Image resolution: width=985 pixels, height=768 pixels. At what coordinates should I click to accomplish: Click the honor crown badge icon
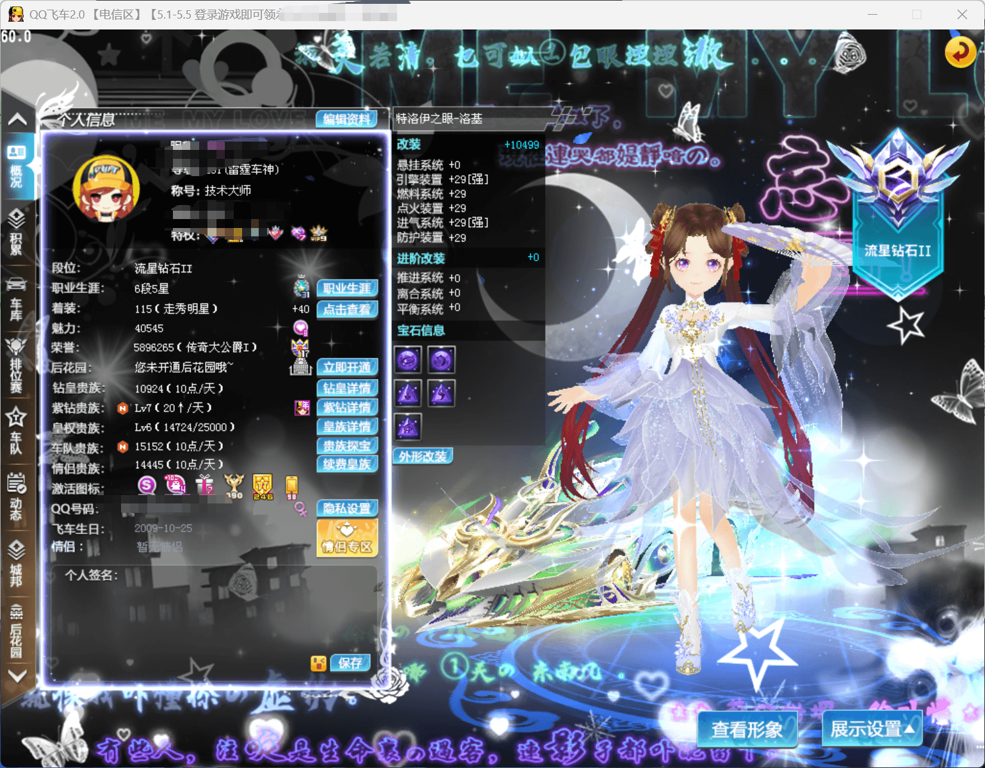[300, 348]
